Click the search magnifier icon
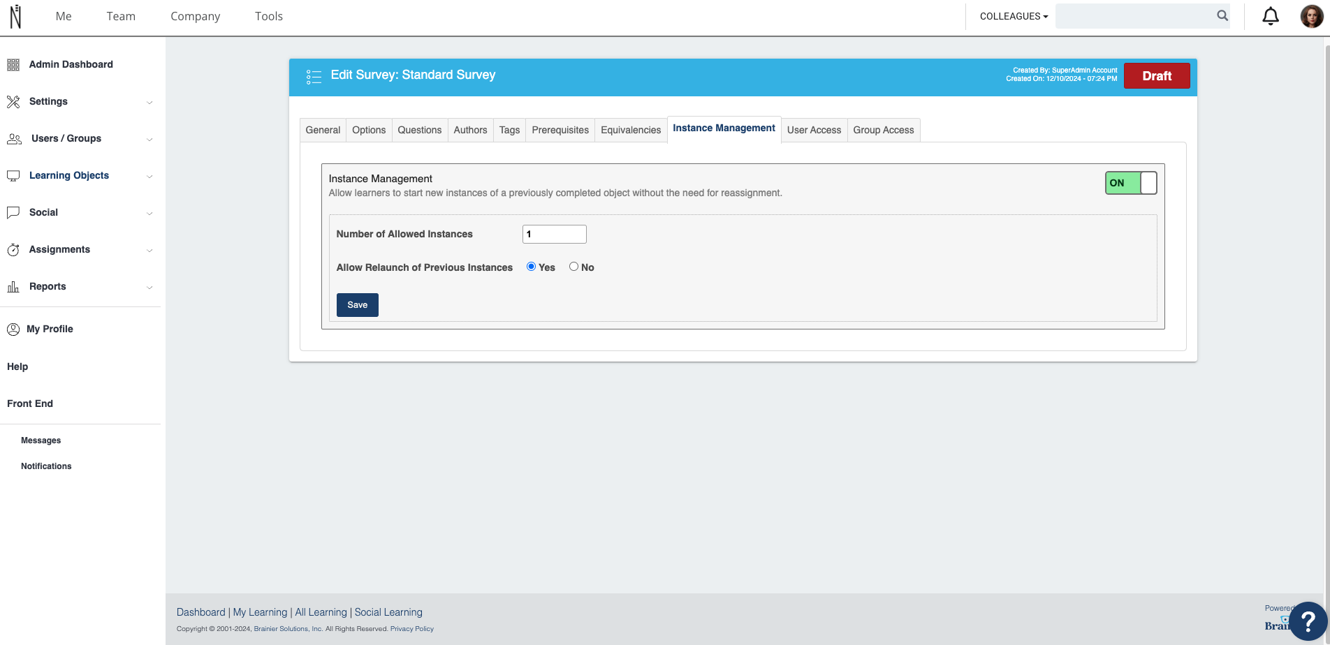1330x645 pixels. [x=1222, y=15]
